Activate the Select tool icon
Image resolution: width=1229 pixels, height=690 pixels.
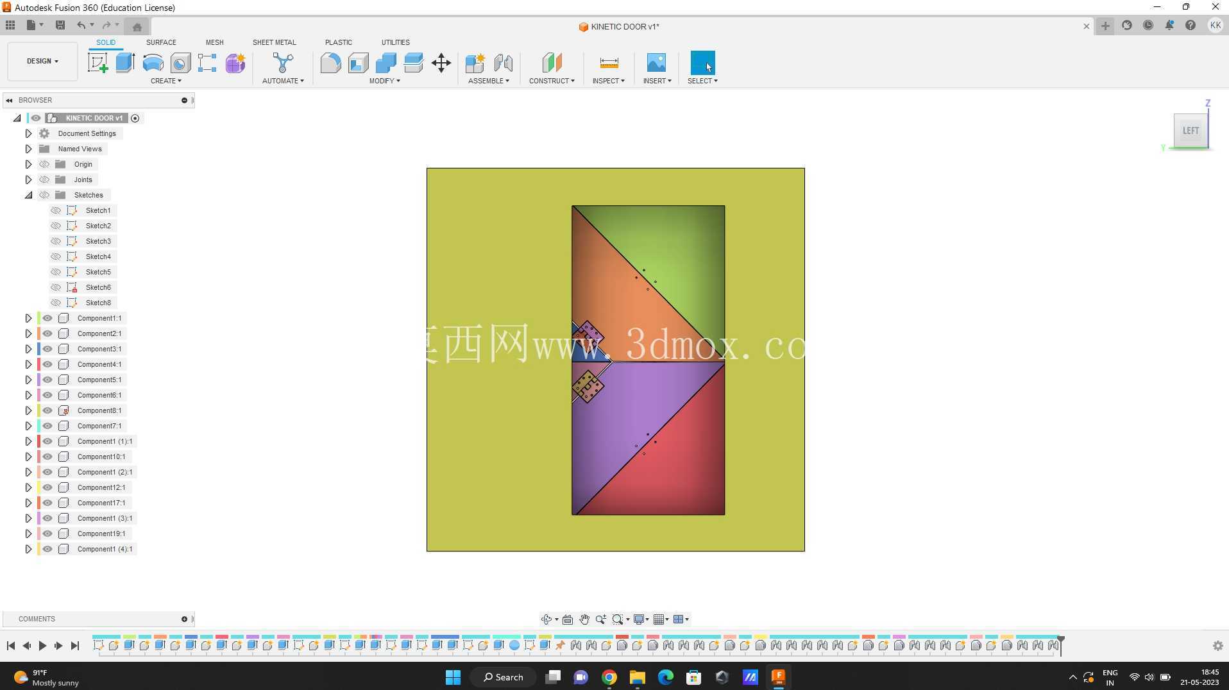tap(702, 63)
